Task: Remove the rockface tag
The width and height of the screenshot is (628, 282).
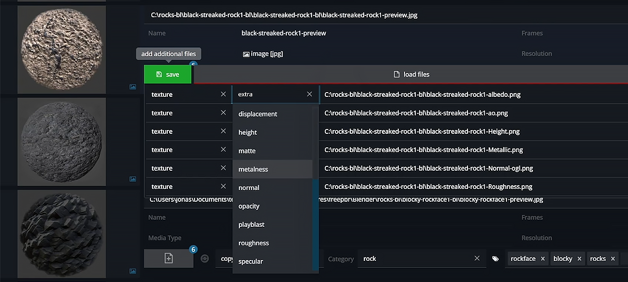Action: pos(542,258)
